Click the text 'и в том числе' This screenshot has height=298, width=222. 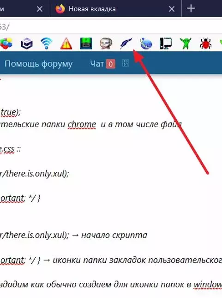pyautogui.click(x=130, y=124)
